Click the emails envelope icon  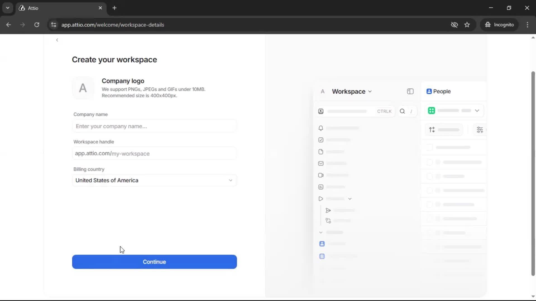[x=321, y=163]
